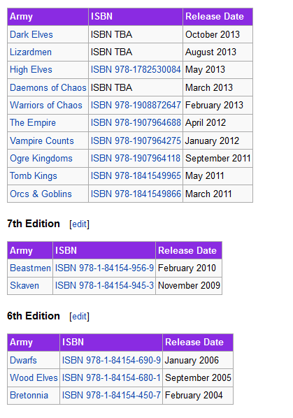The height and width of the screenshot is (418, 293).
Task: Visit the Ogre Kingdoms link
Action: [41, 158]
